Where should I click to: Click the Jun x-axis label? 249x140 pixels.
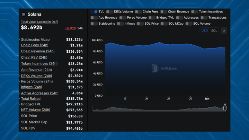pos(207,99)
